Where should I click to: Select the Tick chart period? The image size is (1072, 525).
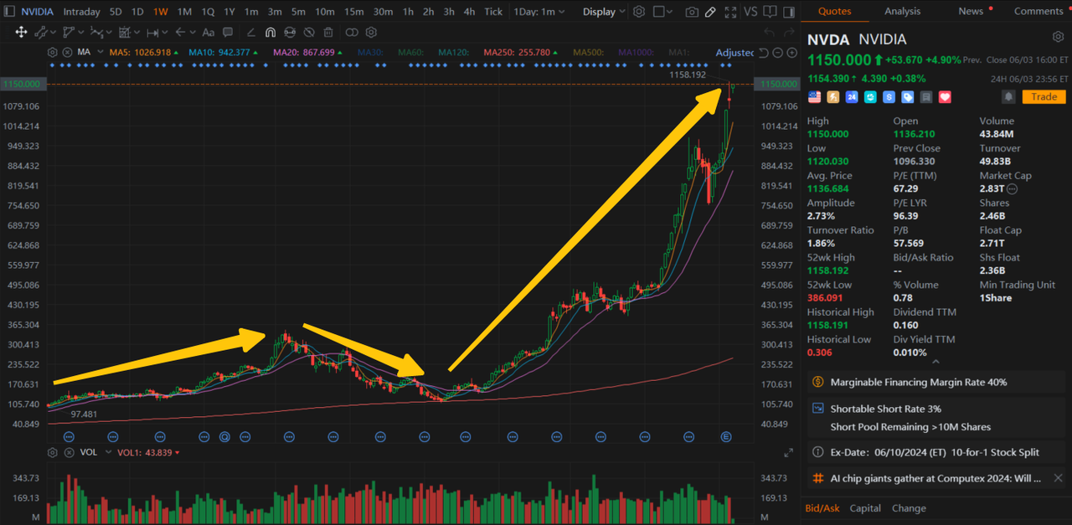click(494, 12)
